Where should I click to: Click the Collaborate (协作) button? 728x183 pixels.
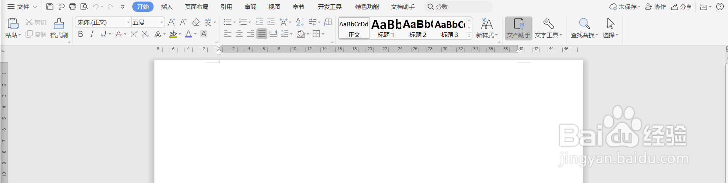[x=656, y=7]
